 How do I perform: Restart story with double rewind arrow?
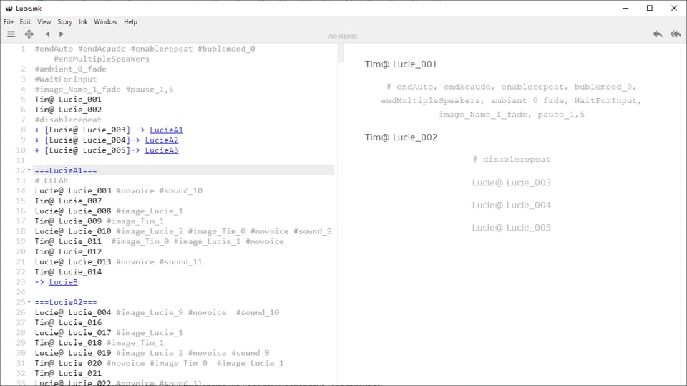coord(676,34)
